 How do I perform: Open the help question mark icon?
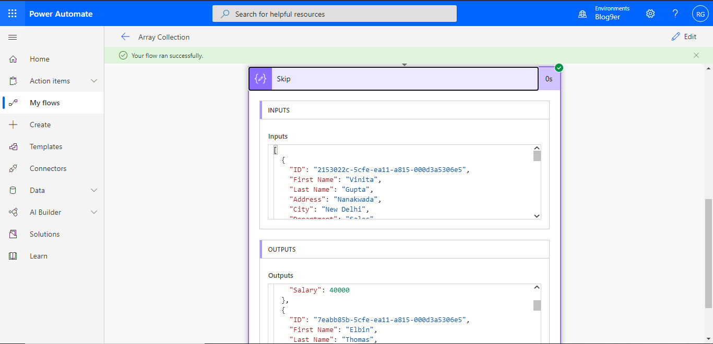(675, 14)
